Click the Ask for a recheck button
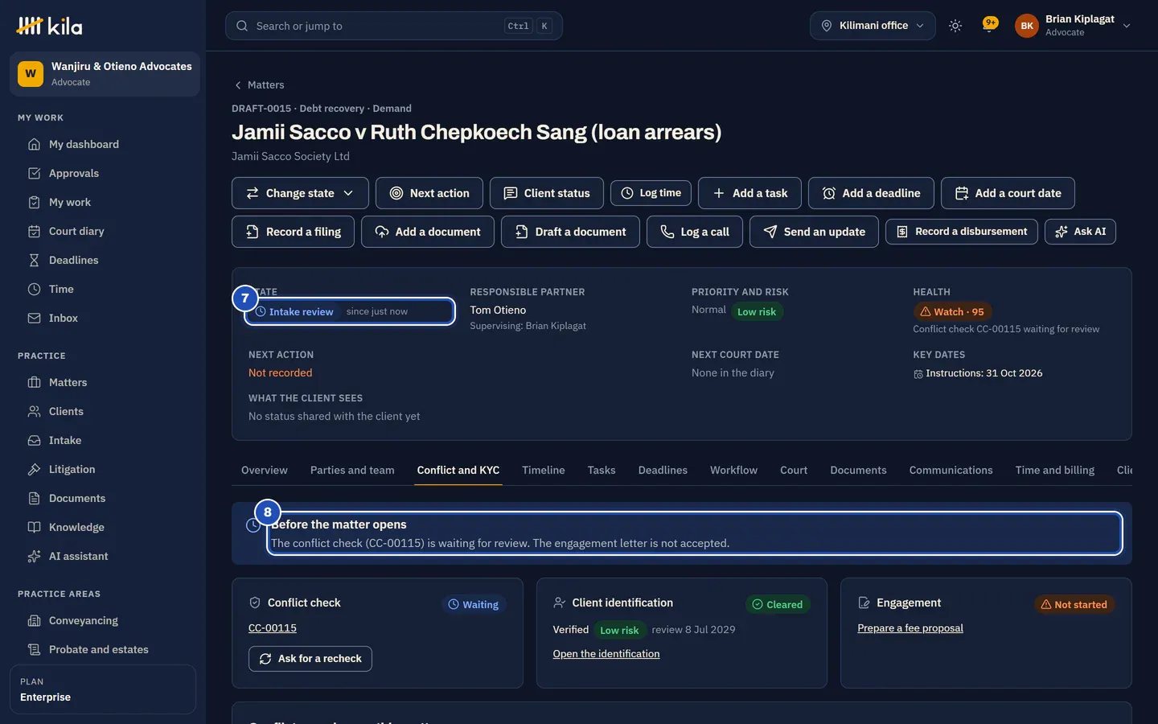The image size is (1158, 724). click(x=310, y=659)
